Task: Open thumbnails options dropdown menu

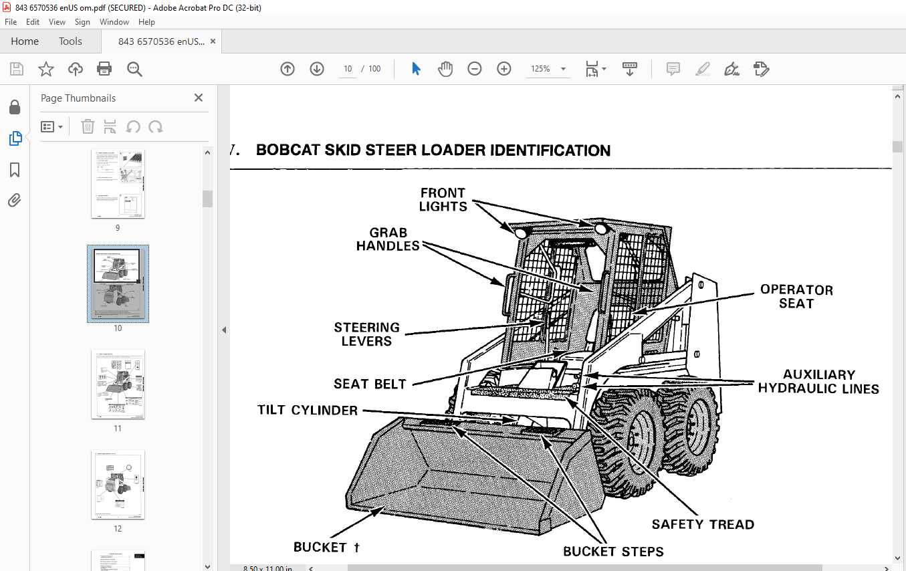Action: pos(52,126)
